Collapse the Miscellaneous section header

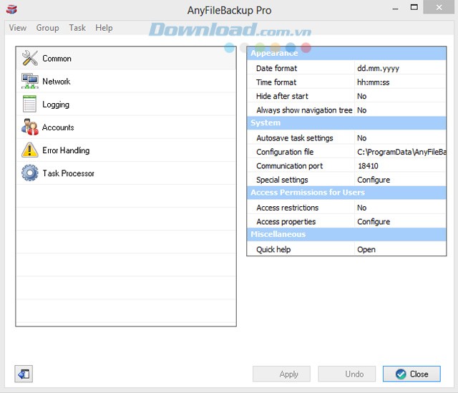[x=346, y=234]
